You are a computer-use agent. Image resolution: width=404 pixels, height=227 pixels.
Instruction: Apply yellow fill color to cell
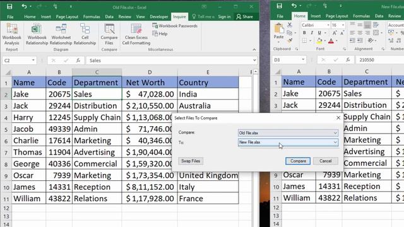319,40
